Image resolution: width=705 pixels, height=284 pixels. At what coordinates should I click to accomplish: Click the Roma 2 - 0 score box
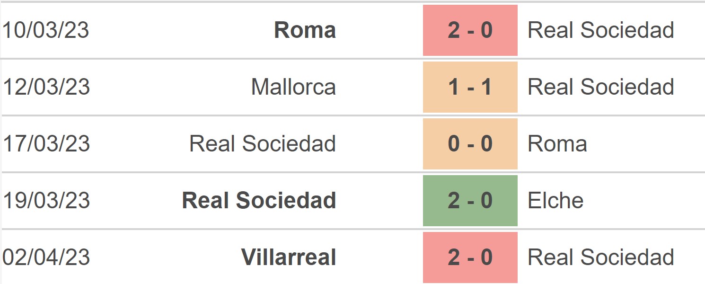470,30
